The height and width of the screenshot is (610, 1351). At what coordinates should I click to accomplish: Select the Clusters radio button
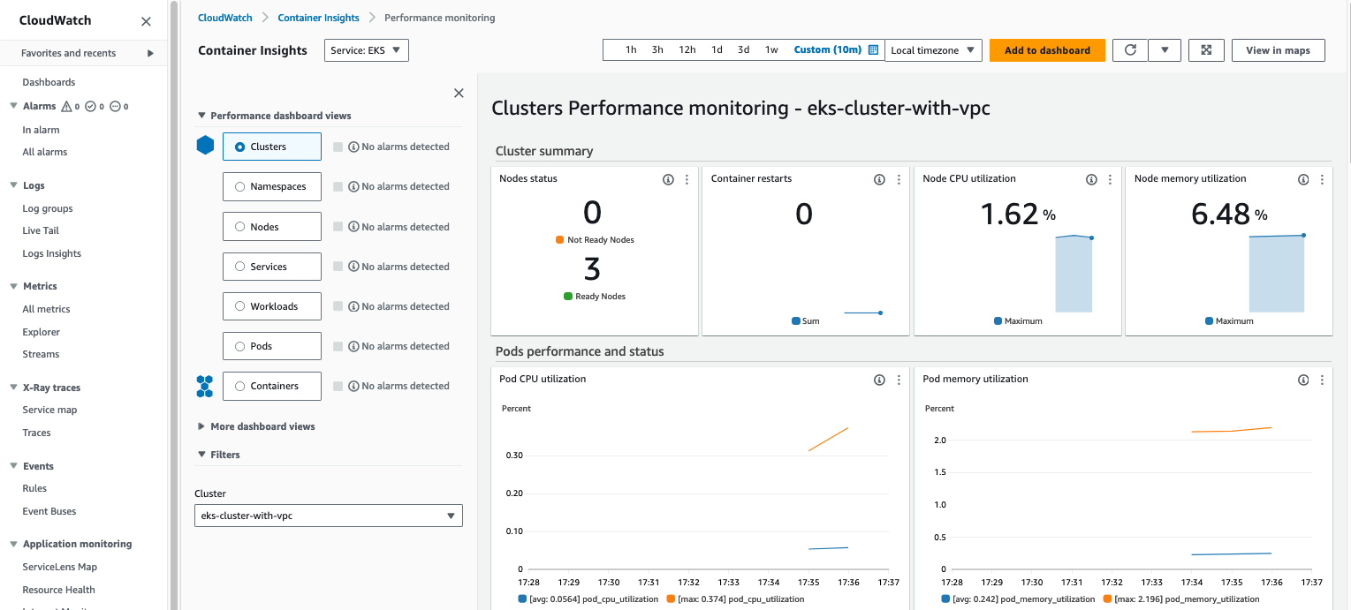click(x=239, y=147)
